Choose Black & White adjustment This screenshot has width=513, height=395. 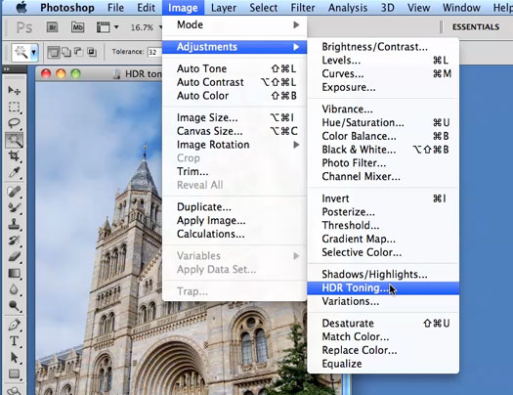[x=383, y=150]
